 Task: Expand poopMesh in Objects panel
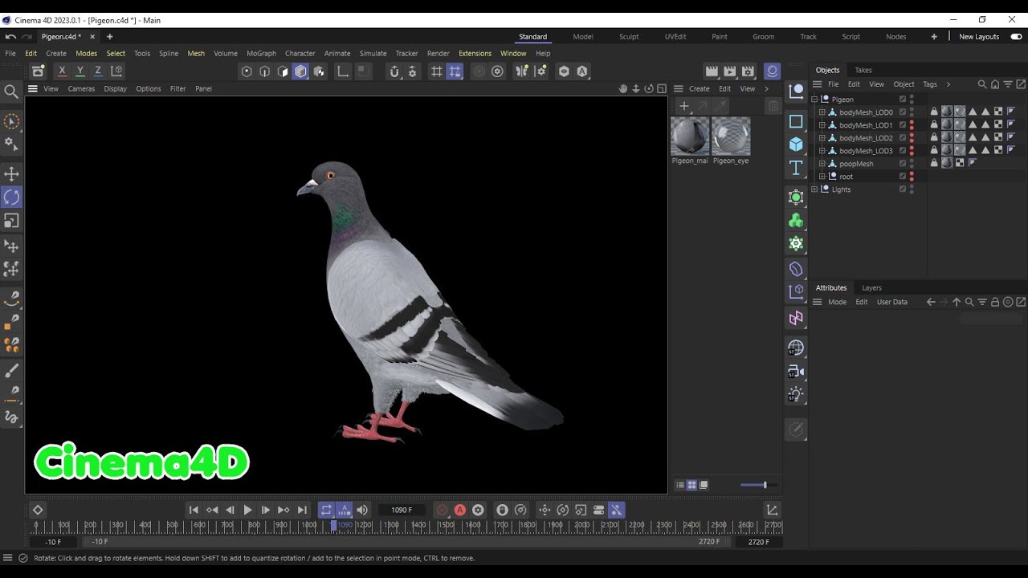click(822, 164)
